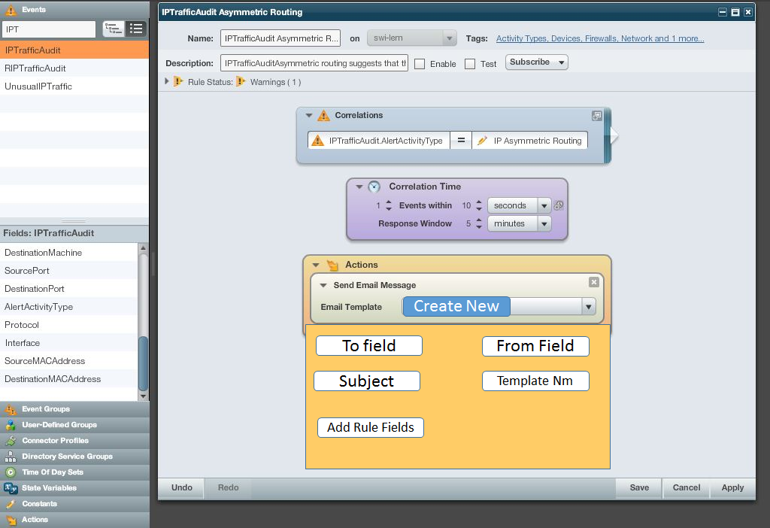The image size is (770, 528).
Task: Click the pencil icon beside IP Asymmetric Routing
Action: click(x=482, y=141)
